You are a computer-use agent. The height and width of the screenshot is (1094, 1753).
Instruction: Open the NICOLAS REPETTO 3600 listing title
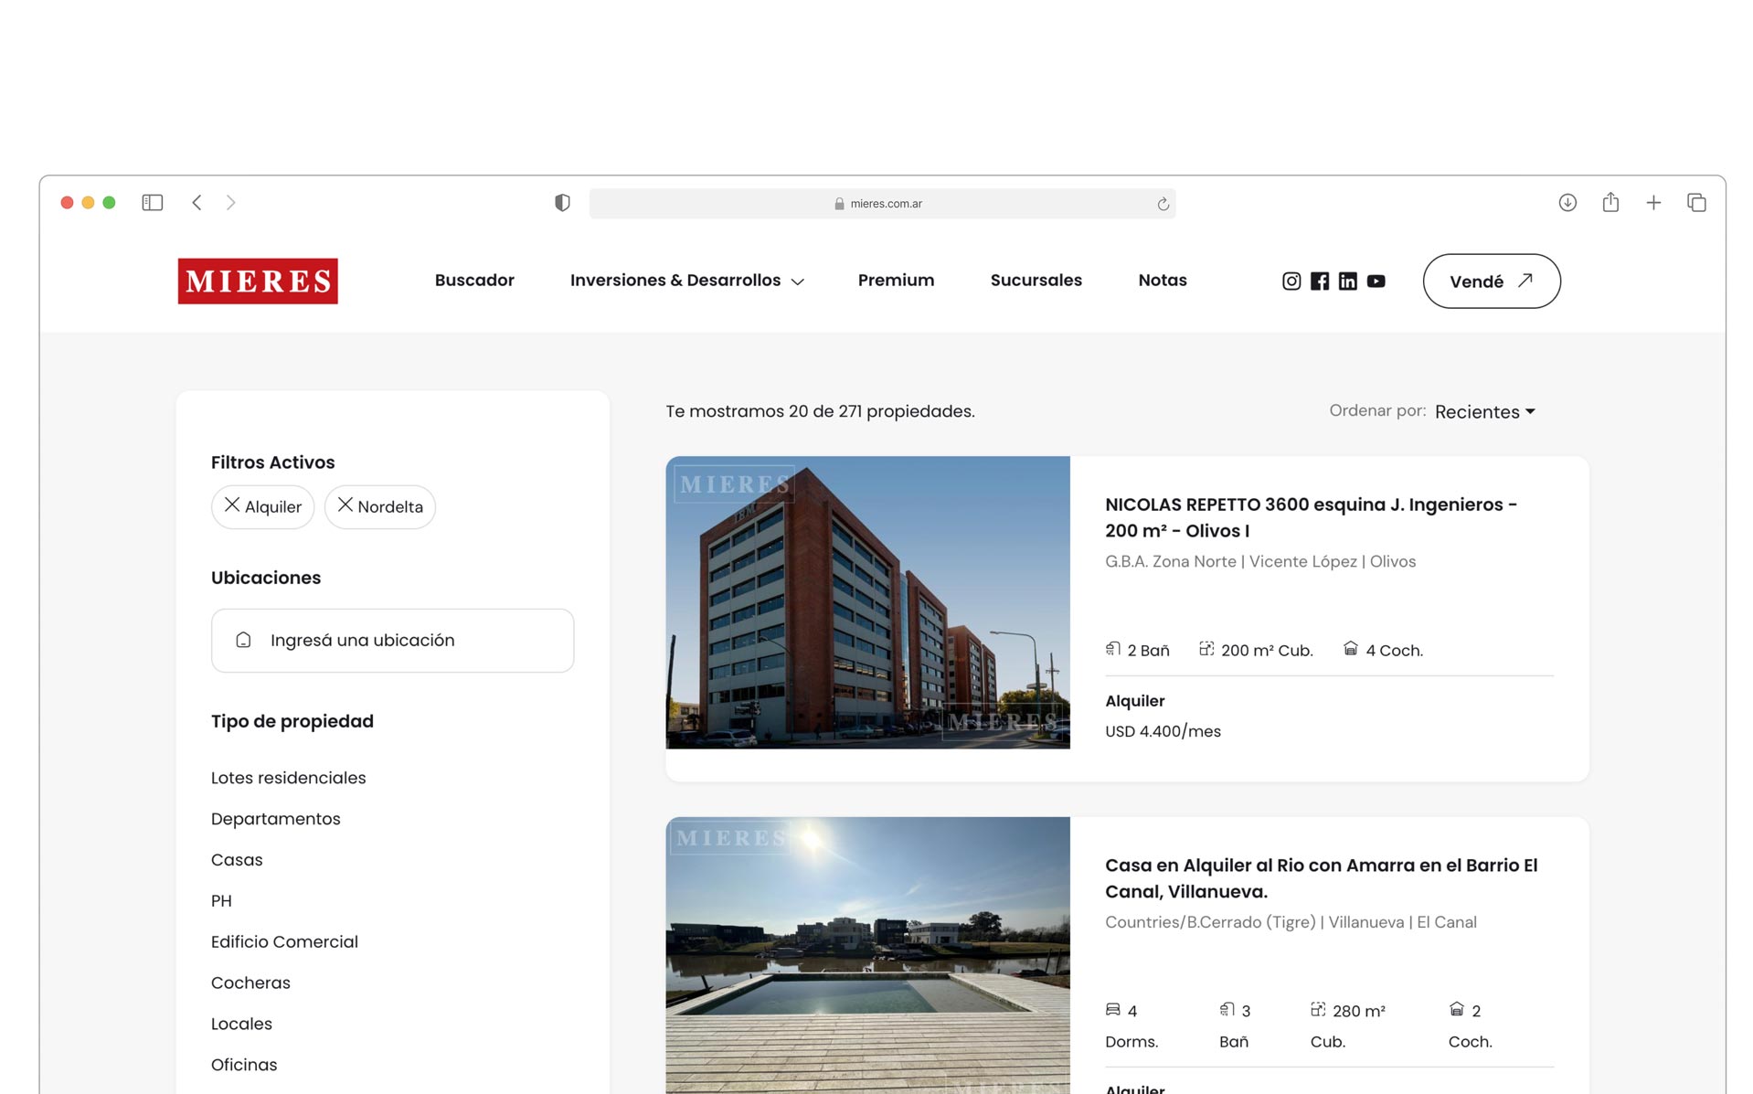[x=1311, y=517]
